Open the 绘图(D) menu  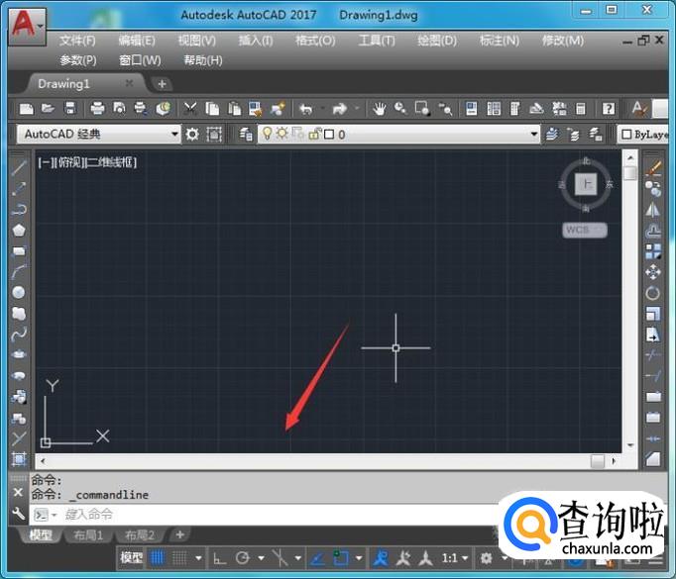coord(436,41)
